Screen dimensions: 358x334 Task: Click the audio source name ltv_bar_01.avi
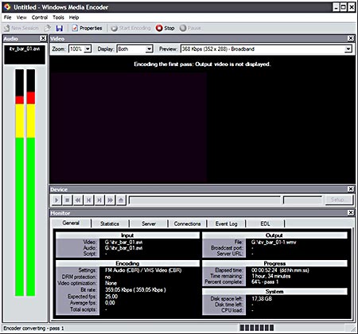pyautogui.click(x=25, y=49)
